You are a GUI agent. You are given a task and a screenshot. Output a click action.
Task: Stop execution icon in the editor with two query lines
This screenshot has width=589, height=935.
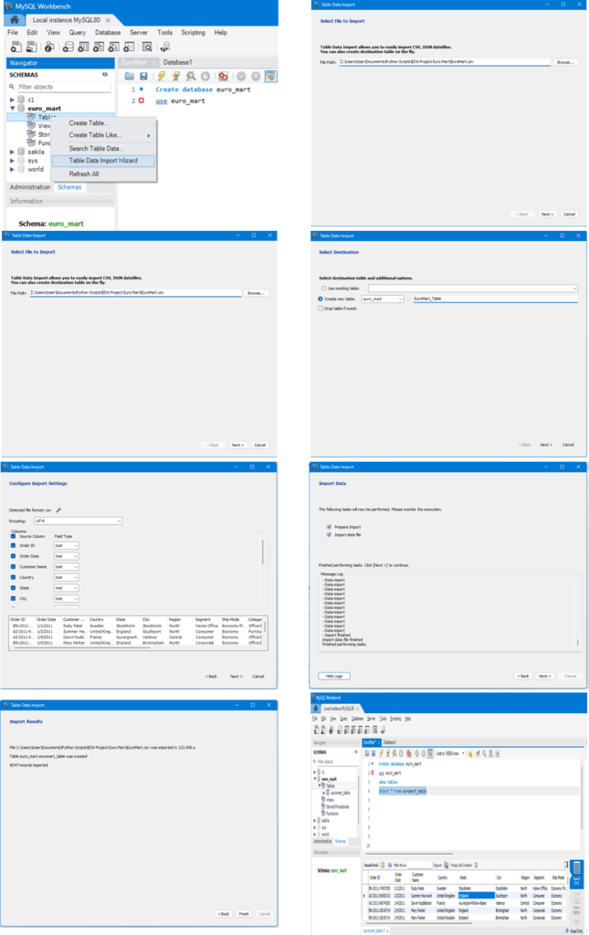[x=205, y=77]
